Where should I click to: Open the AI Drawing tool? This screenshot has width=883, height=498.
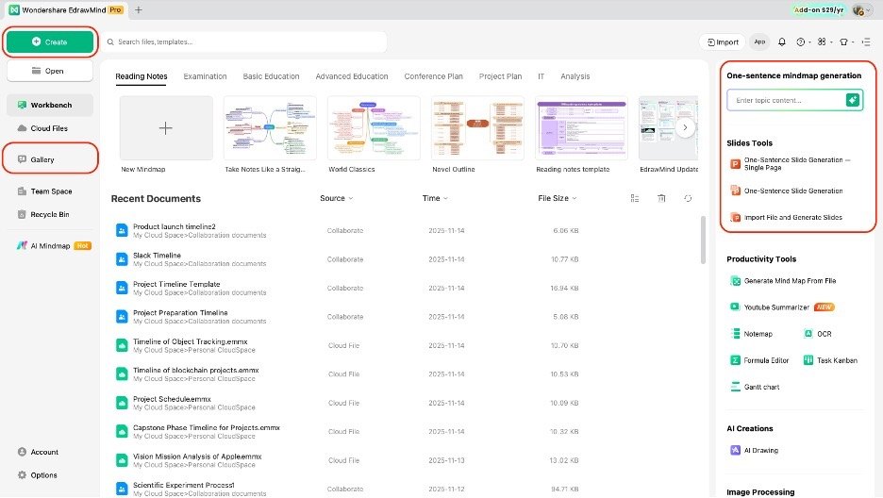click(754, 450)
